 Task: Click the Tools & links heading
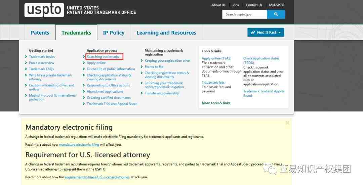pos(211,51)
